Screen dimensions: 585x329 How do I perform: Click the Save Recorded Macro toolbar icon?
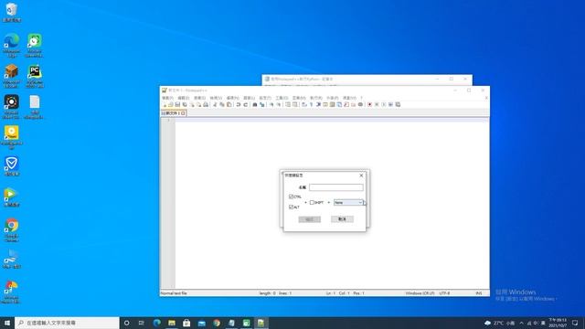coord(398,105)
